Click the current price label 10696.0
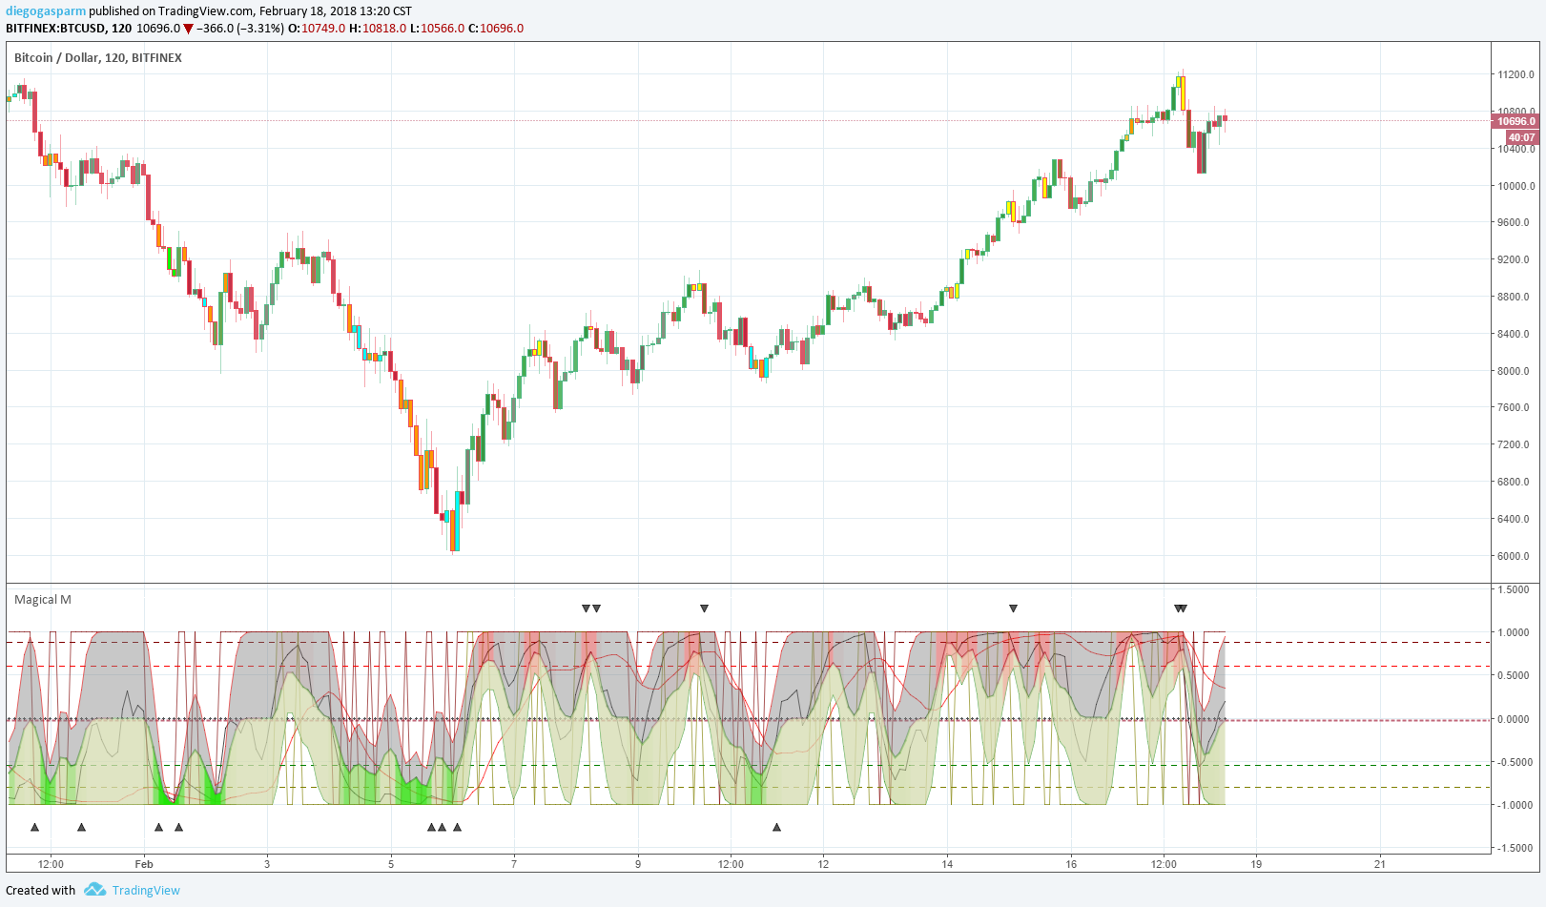This screenshot has width=1546, height=907. [1515, 121]
